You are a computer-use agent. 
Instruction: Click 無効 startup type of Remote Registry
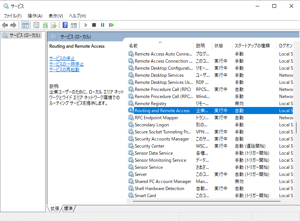click(239, 104)
